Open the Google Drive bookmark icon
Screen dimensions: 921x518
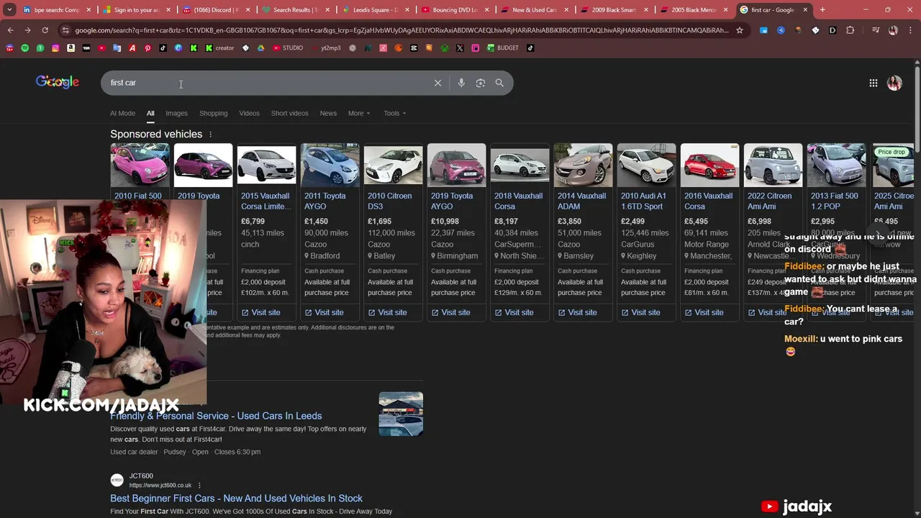tap(260, 47)
